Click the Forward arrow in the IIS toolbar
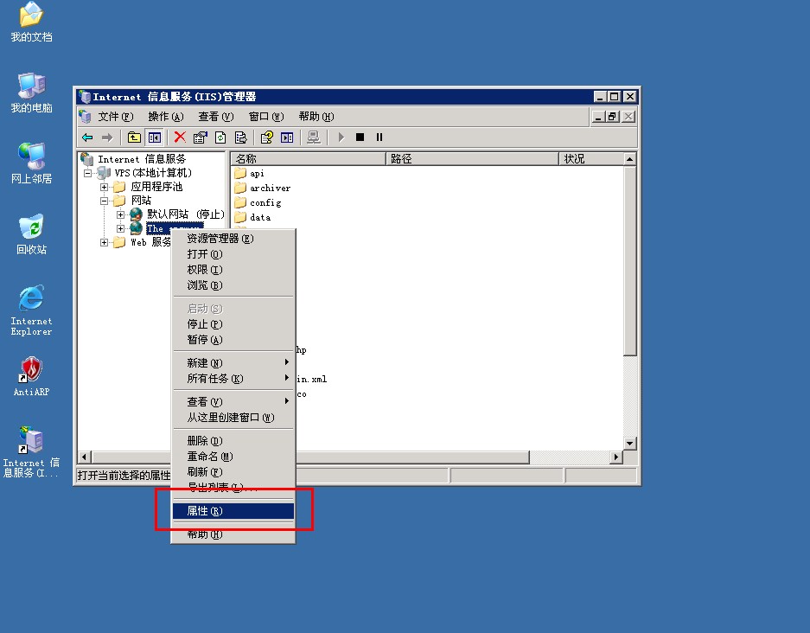Screen dimensions: 810x633 pos(107,137)
